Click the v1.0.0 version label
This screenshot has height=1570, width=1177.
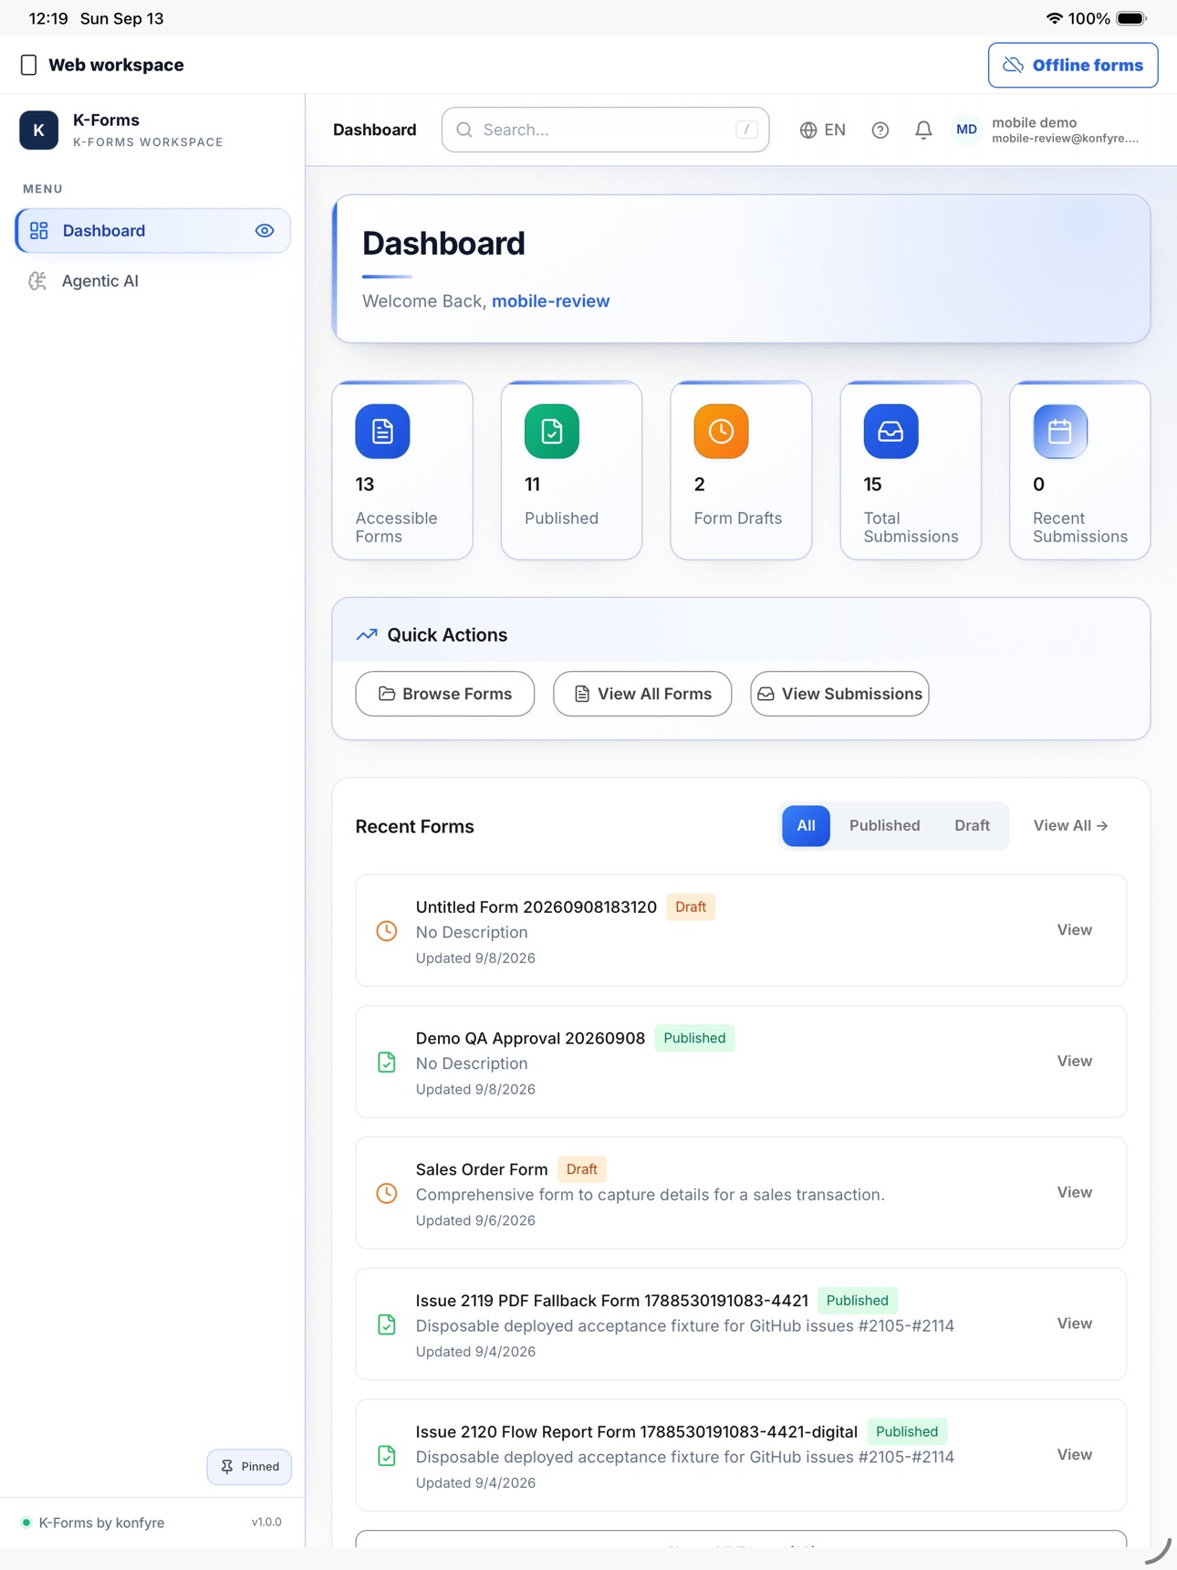[266, 1523]
